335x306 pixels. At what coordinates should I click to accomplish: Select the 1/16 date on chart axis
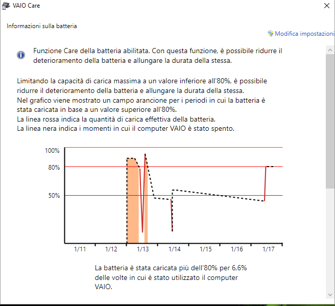click(x=236, y=249)
